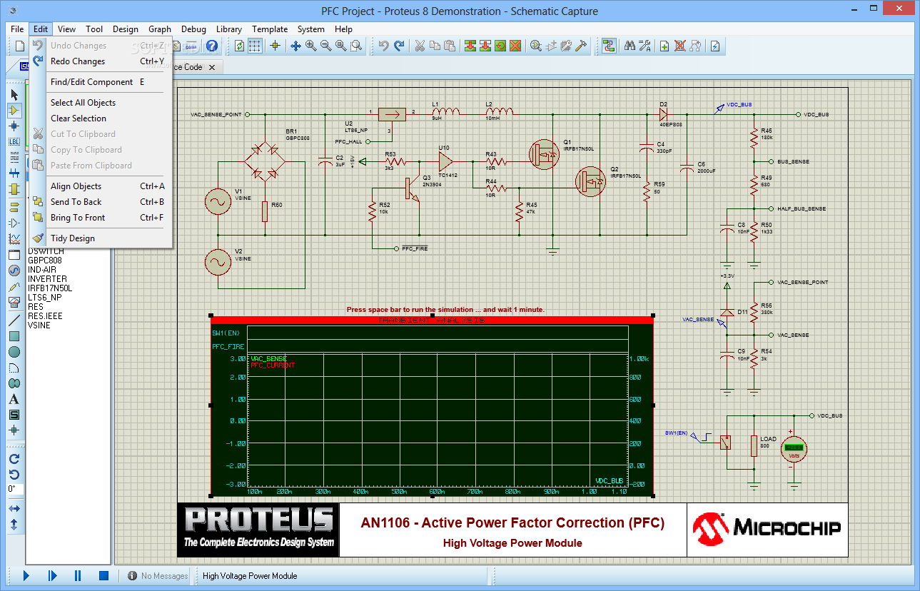This screenshot has height=591, width=920.
Task: Start the simulation with Play button
Action: coord(26,575)
